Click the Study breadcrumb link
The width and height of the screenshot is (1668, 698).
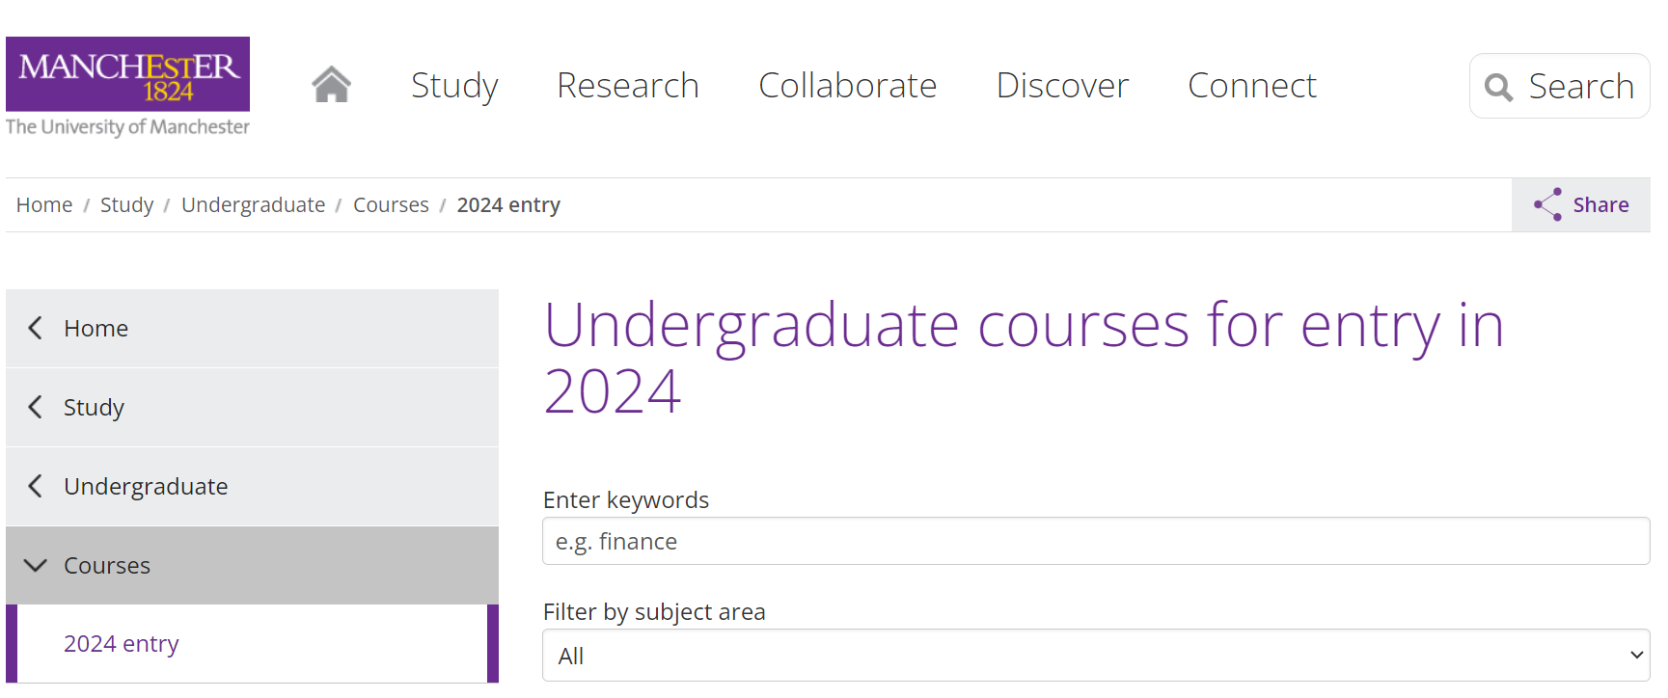coord(126,205)
